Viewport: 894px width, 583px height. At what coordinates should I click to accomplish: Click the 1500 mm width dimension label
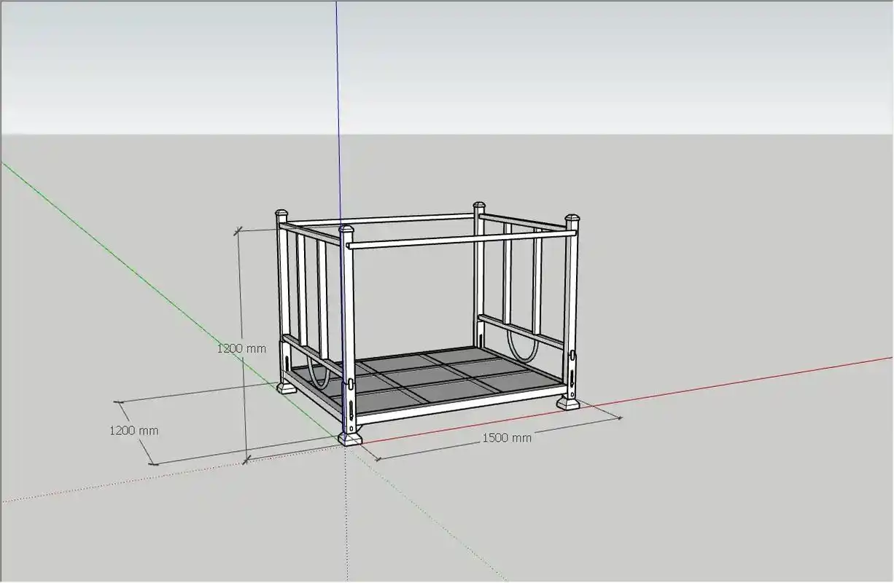click(x=506, y=438)
